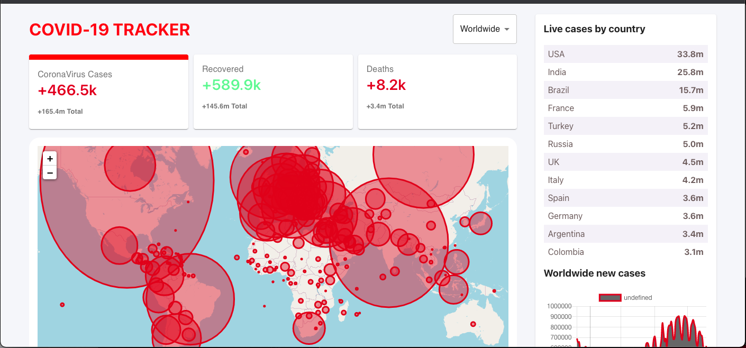Click the Australia small circle on map
The image size is (746, 348).
(x=473, y=324)
